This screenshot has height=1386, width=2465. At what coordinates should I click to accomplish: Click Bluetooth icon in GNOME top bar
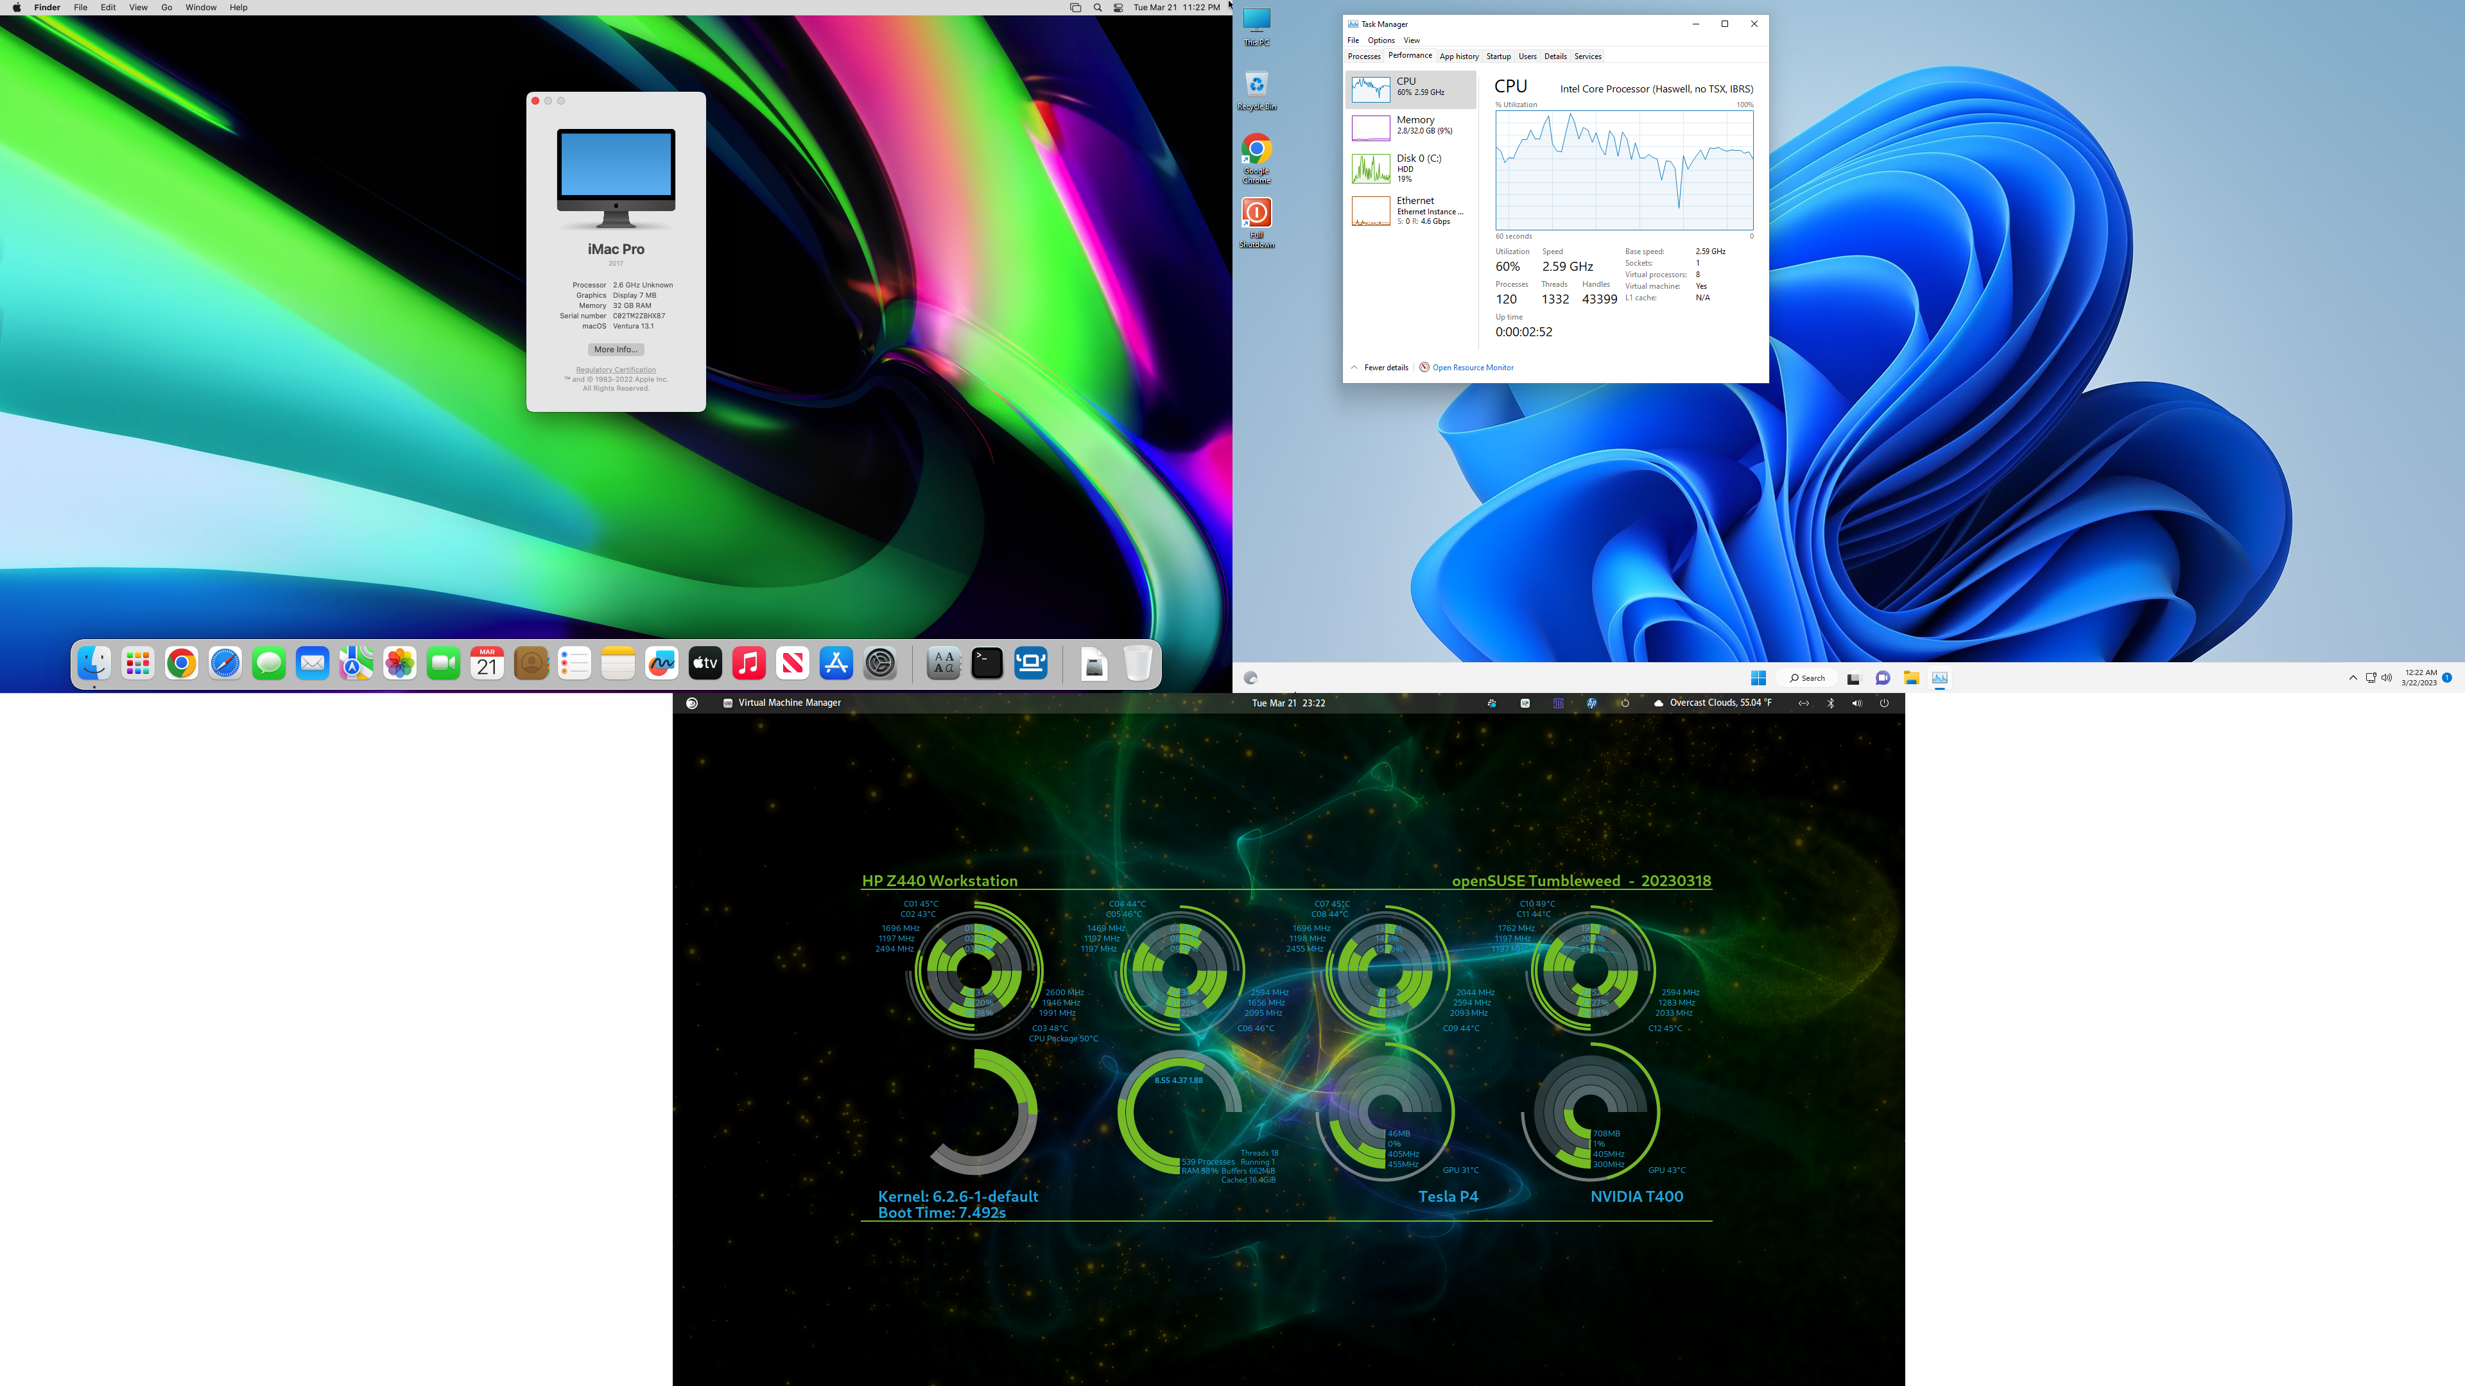(1829, 703)
